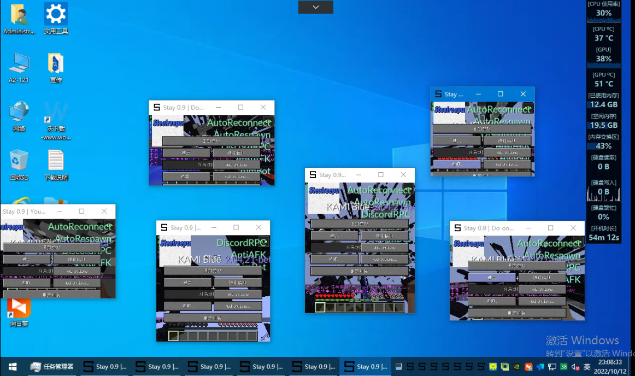Click memory swap 43% reading
Image resolution: width=635 pixels, height=376 pixels.
click(x=603, y=146)
